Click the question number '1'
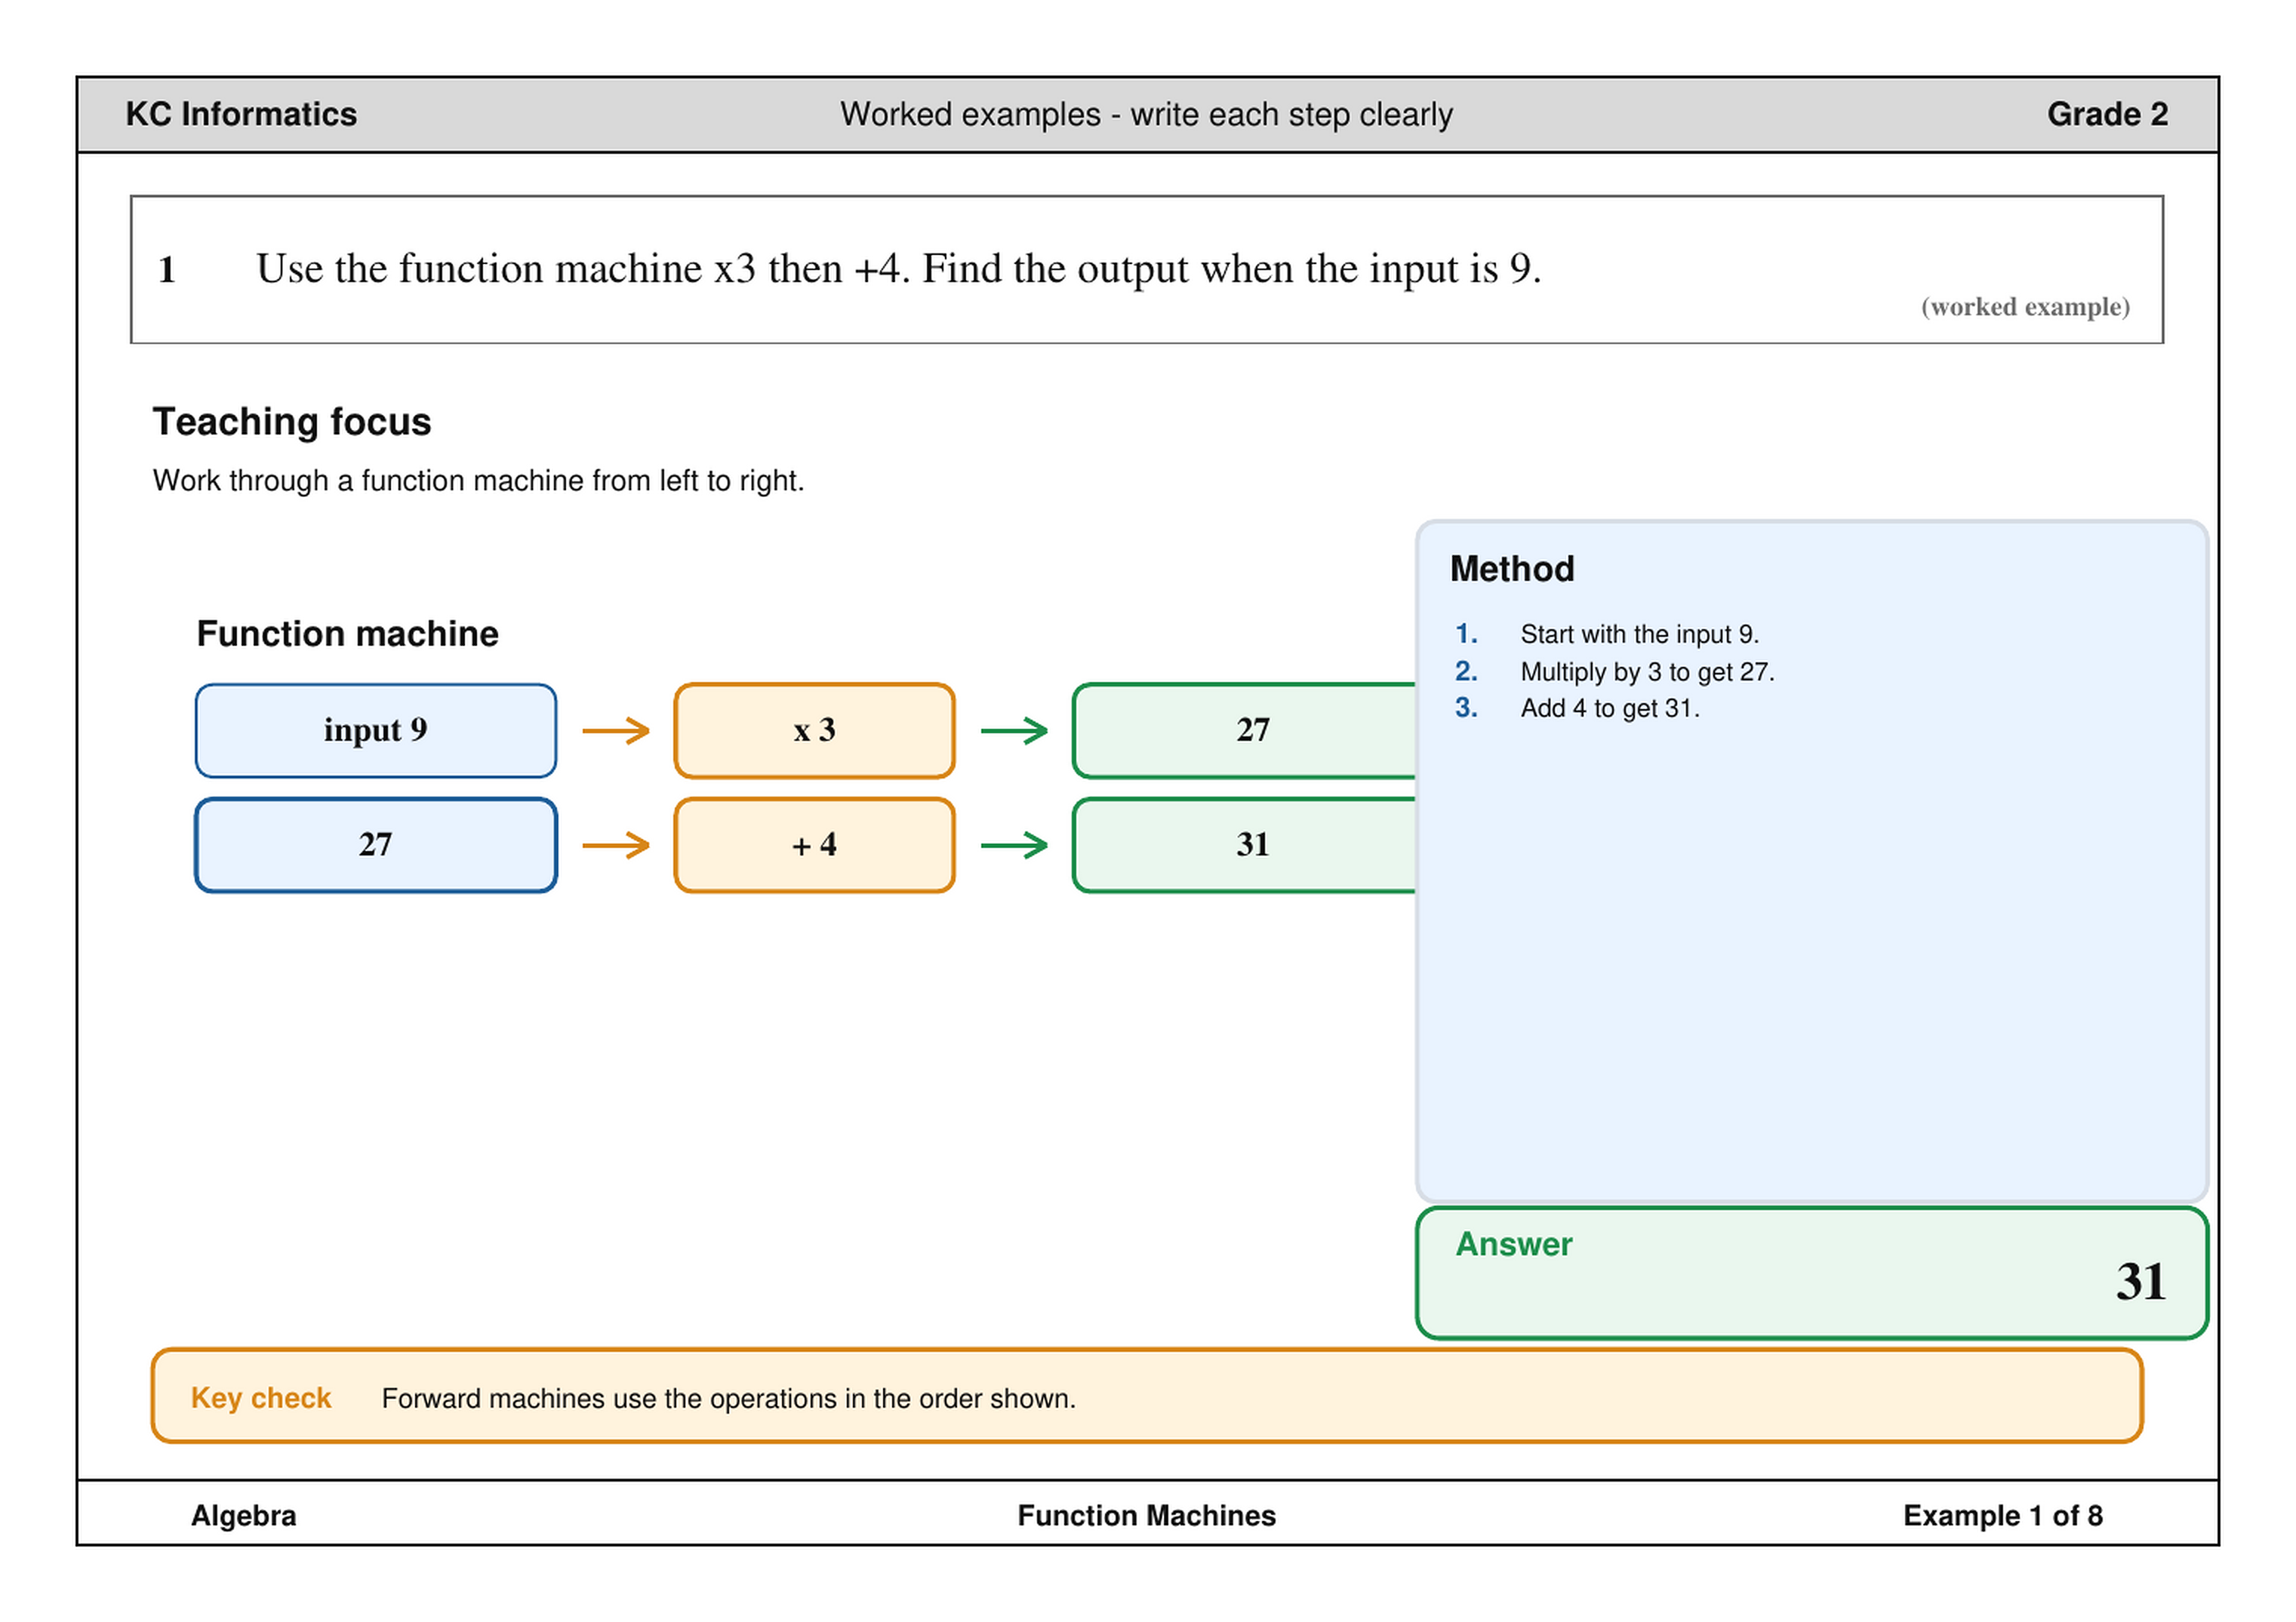This screenshot has width=2296, height=1622. tap(167, 270)
